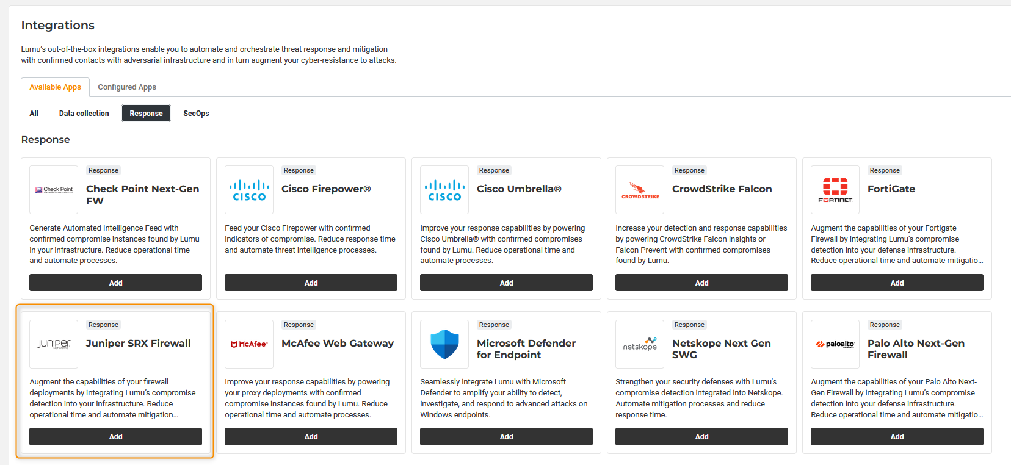The height and width of the screenshot is (465, 1011).
Task: Add the Palo Alto Next-Gen Firewall integration
Action: [x=897, y=437]
